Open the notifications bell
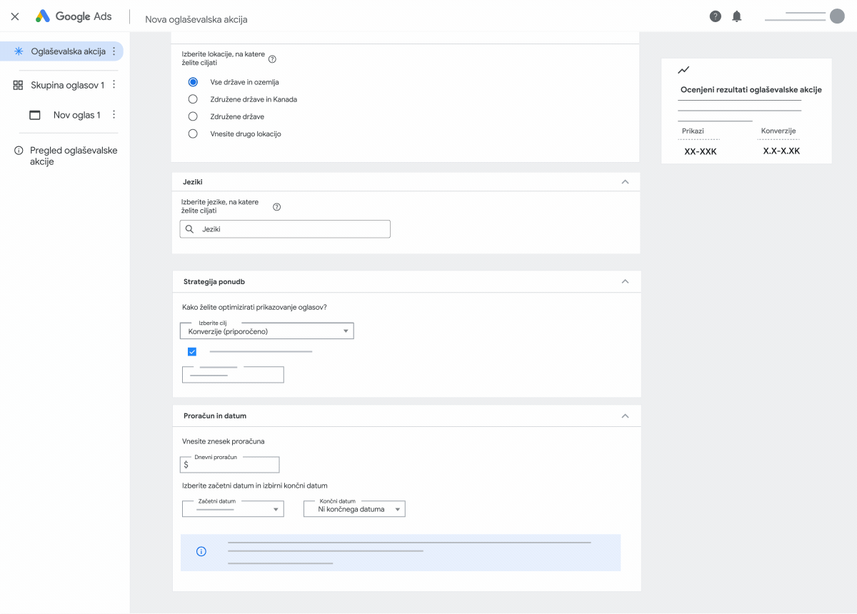The height and width of the screenshot is (614, 857). [x=737, y=16]
